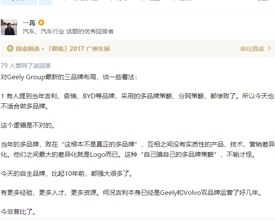
Task: Click the paragraph mentioning Geely和Volvo双品牌
Action: (x=132, y=193)
